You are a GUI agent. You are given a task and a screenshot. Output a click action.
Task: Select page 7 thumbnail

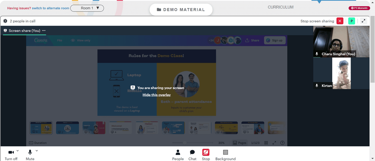(x=200, y=128)
